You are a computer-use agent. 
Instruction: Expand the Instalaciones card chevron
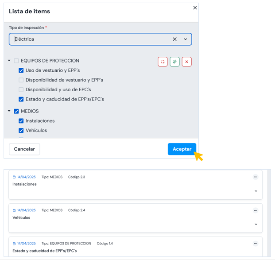256,191
